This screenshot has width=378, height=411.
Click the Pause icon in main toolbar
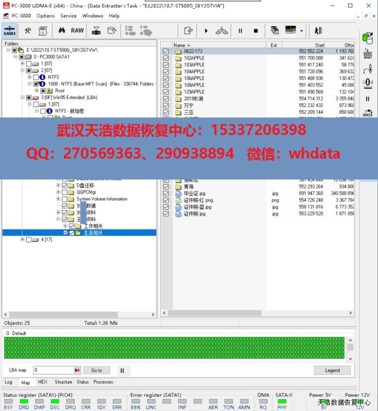(x=240, y=31)
